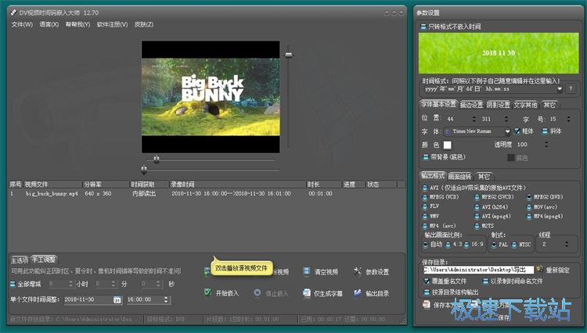Click the 小时 hours stepper arrows
The width and height of the screenshot is (587, 333).
pyautogui.click(x=70, y=284)
